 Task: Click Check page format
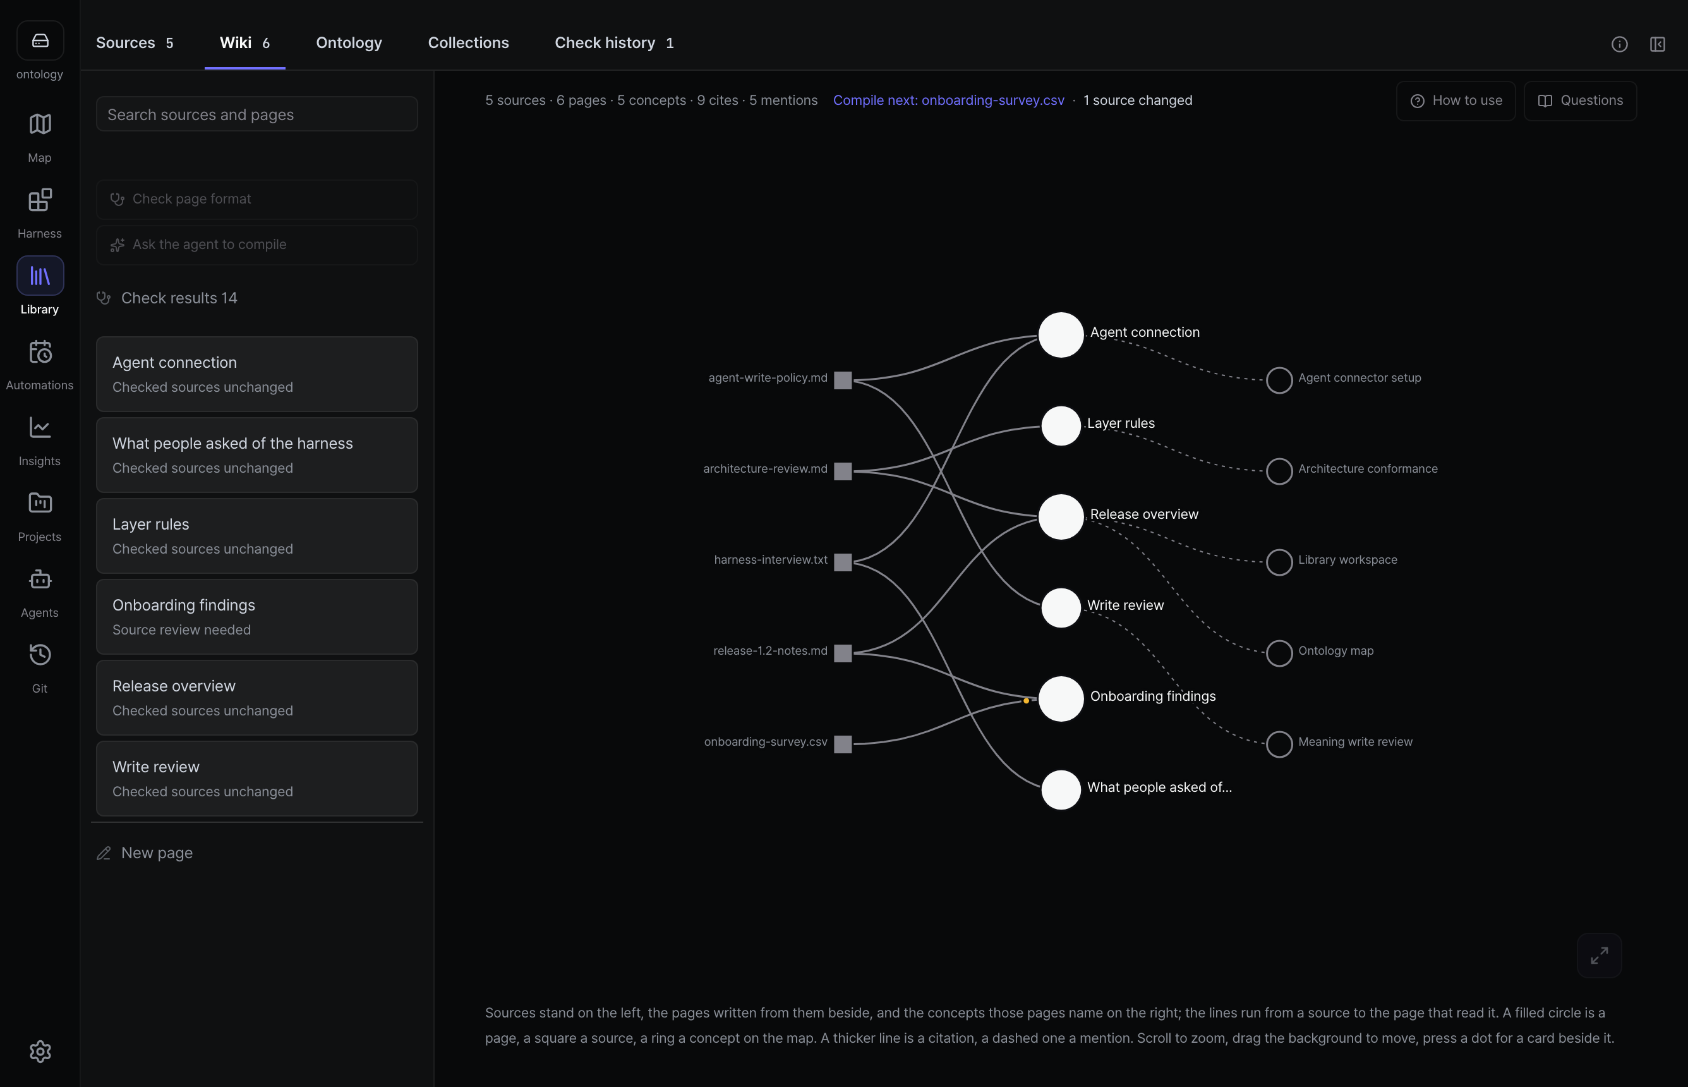coord(256,199)
